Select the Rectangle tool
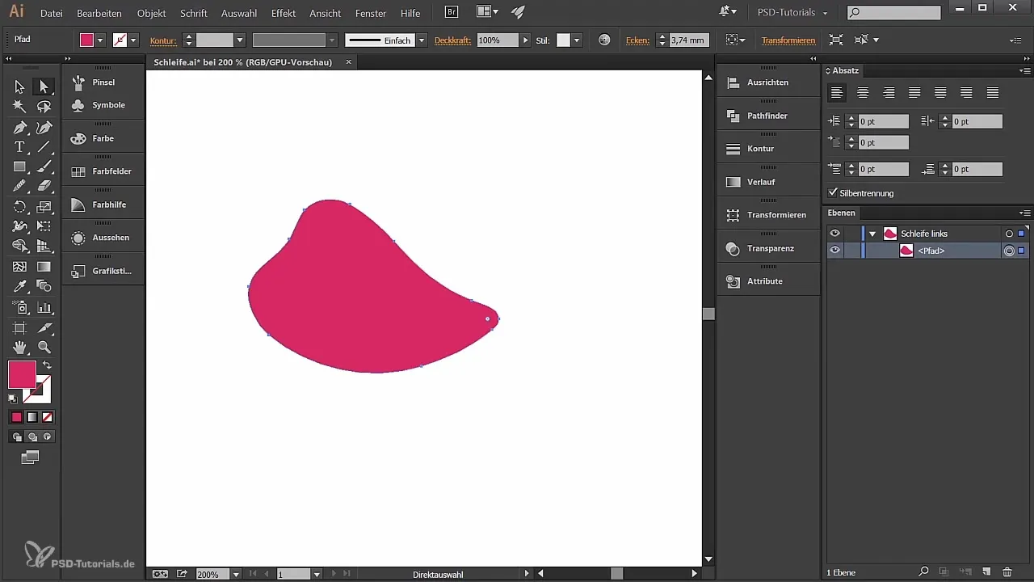 tap(19, 167)
